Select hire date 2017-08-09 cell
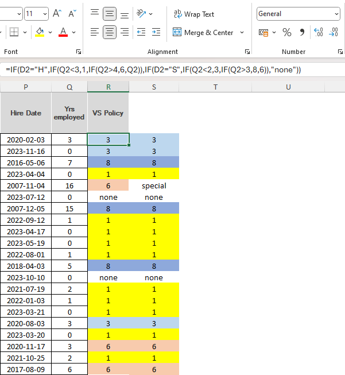 [26, 369]
